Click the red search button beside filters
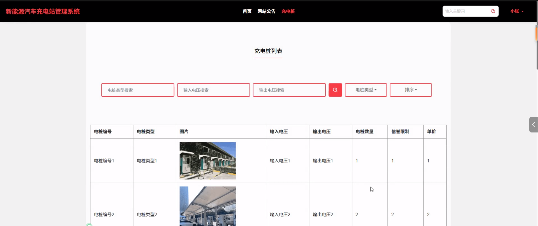The width and height of the screenshot is (538, 226). [335, 90]
